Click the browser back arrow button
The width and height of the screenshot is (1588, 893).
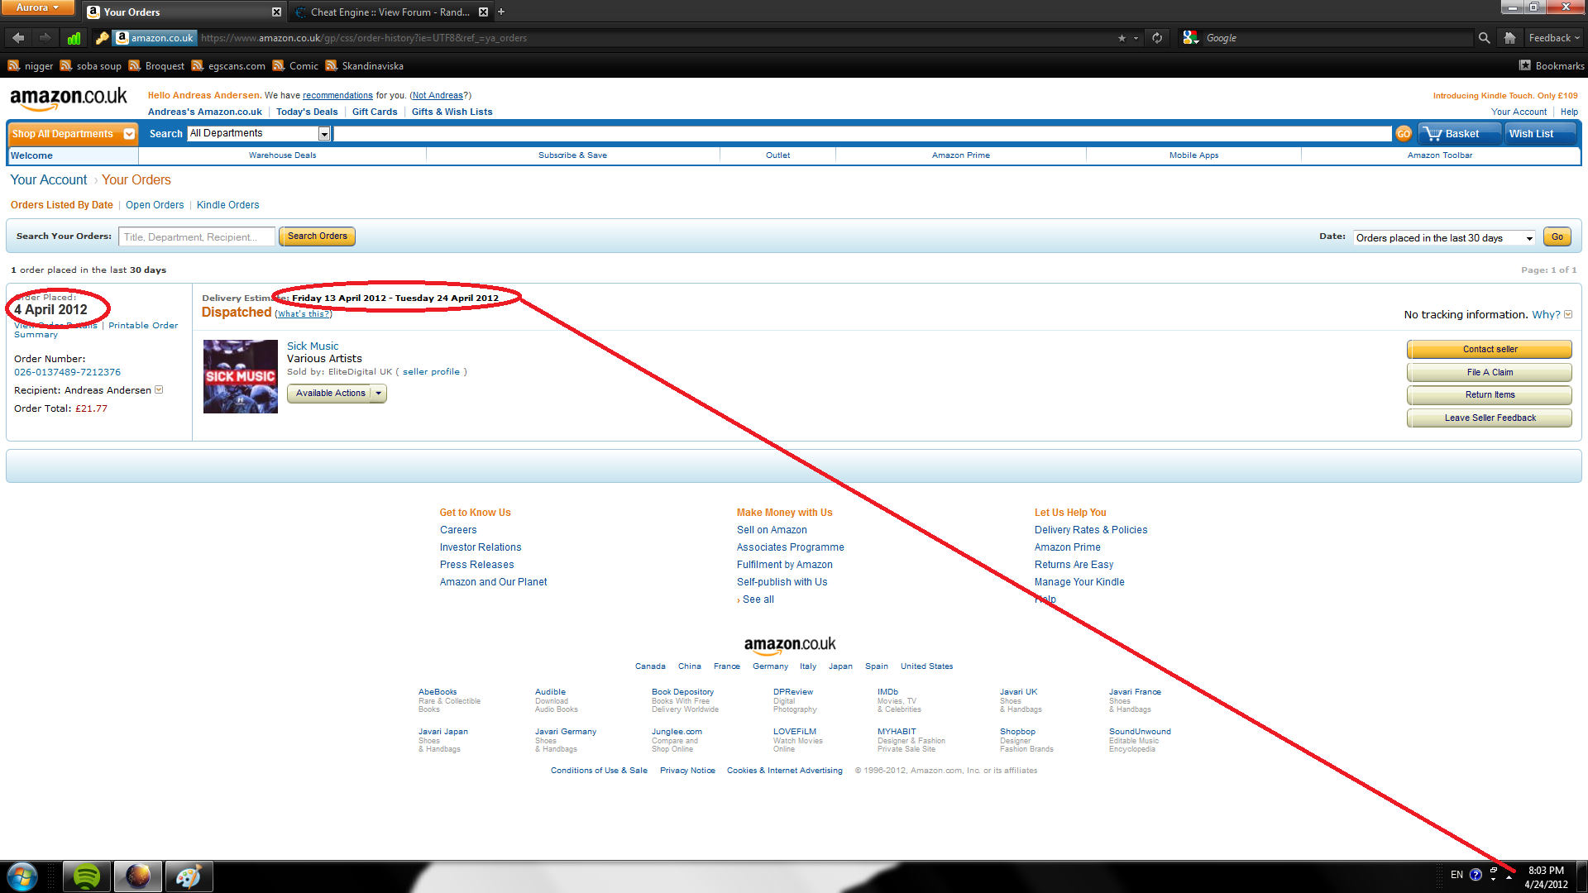[x=18, y=38]
